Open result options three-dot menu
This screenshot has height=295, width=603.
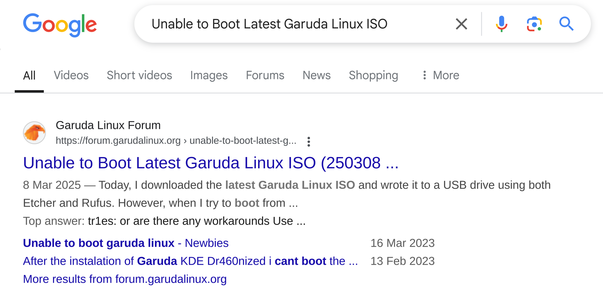click(x=309, y=142)
